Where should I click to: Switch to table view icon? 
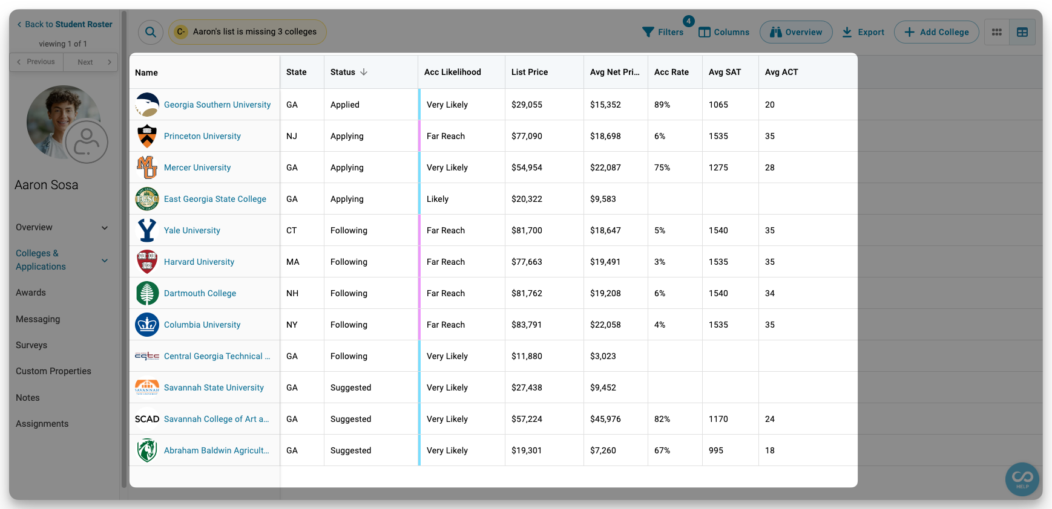coord(1022,32)
